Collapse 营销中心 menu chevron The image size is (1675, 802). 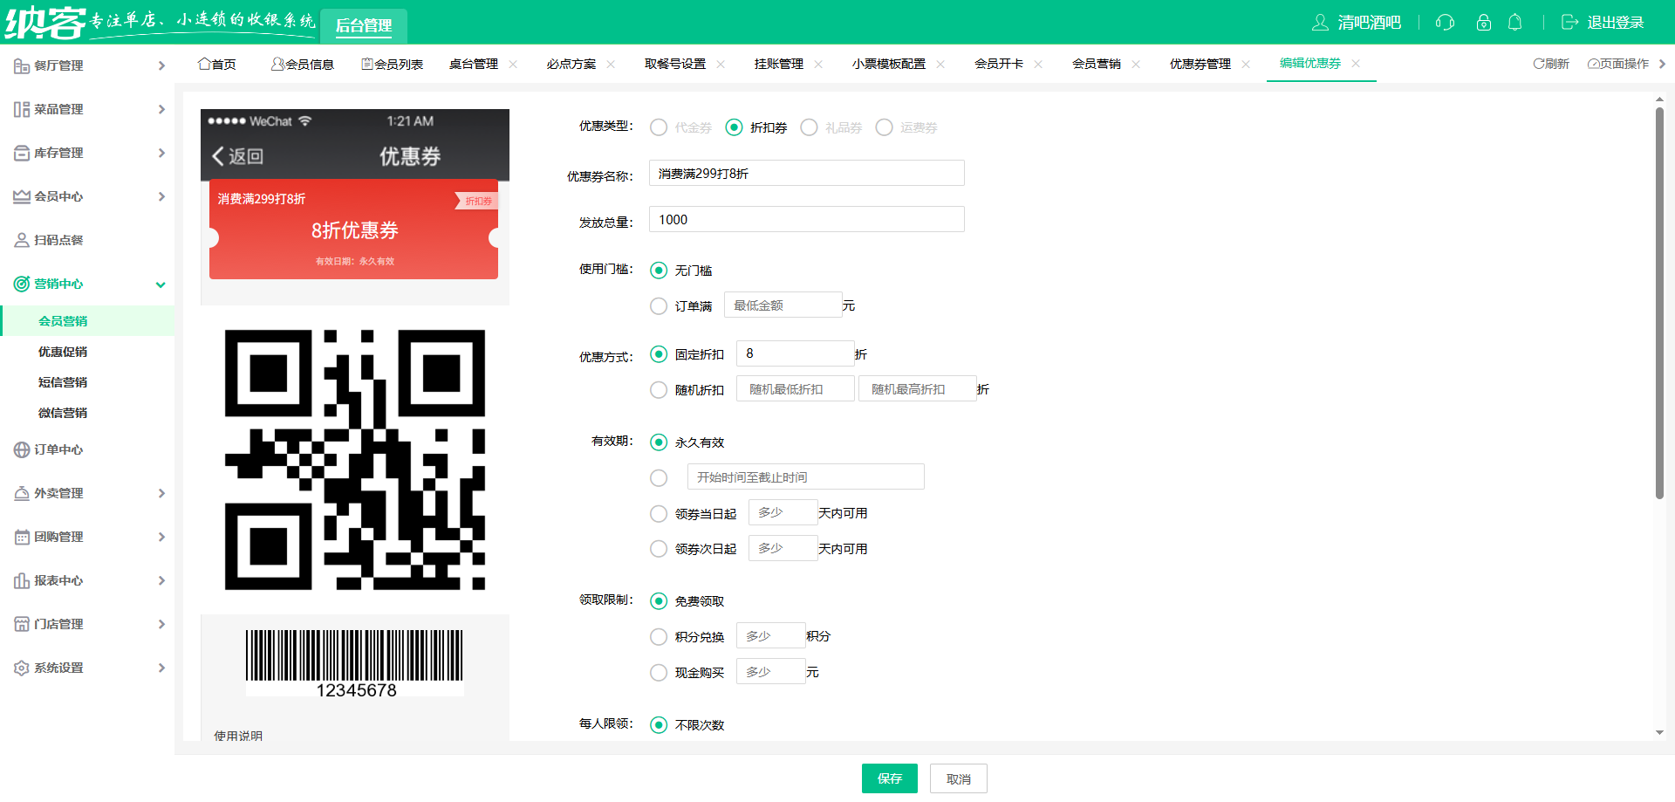(161, 284)
